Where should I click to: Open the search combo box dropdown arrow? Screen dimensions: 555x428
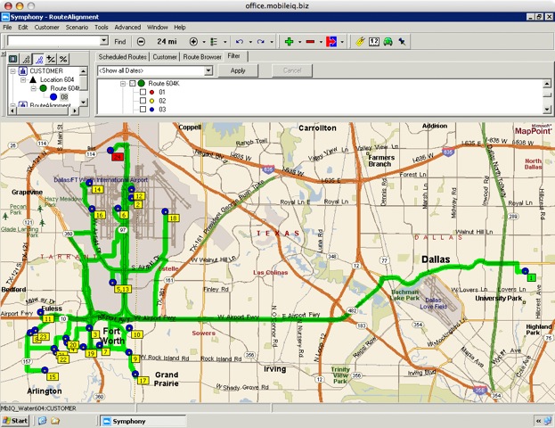[x=104, y=42]
